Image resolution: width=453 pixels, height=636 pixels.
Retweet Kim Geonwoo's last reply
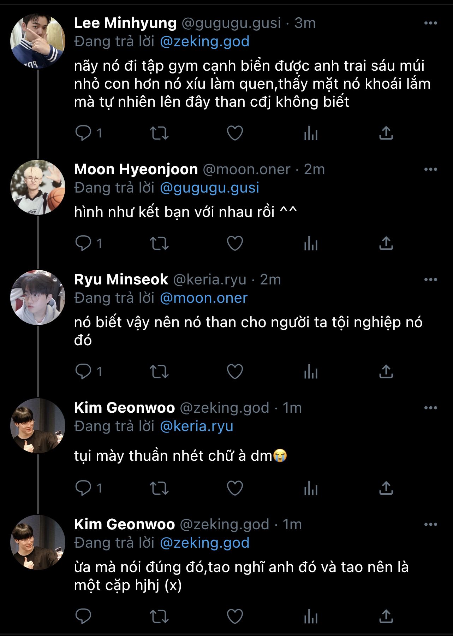(159, 617)
